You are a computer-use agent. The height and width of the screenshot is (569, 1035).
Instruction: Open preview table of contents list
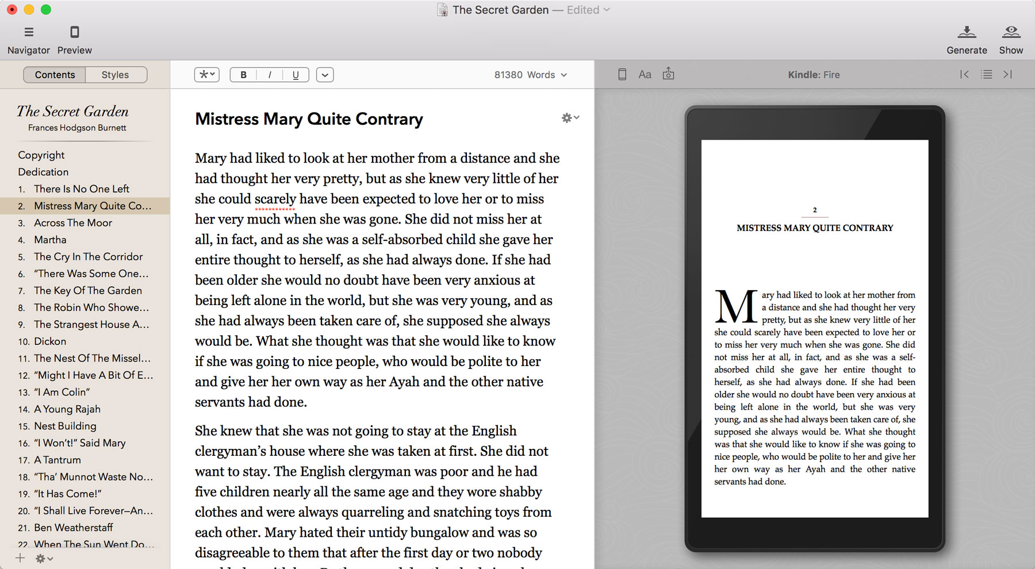point(987,74)
